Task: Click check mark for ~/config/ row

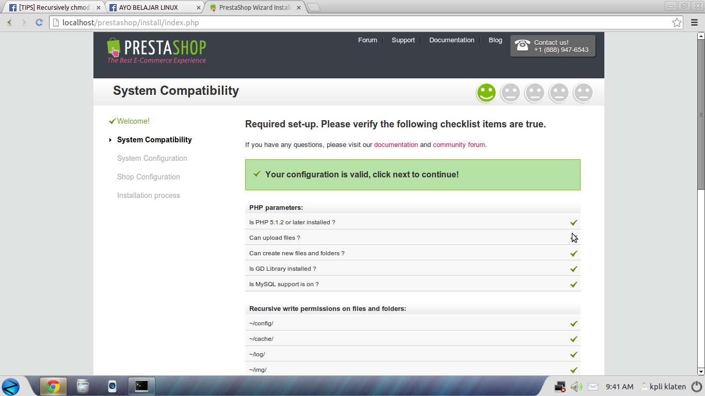Action: pos(573,323)
